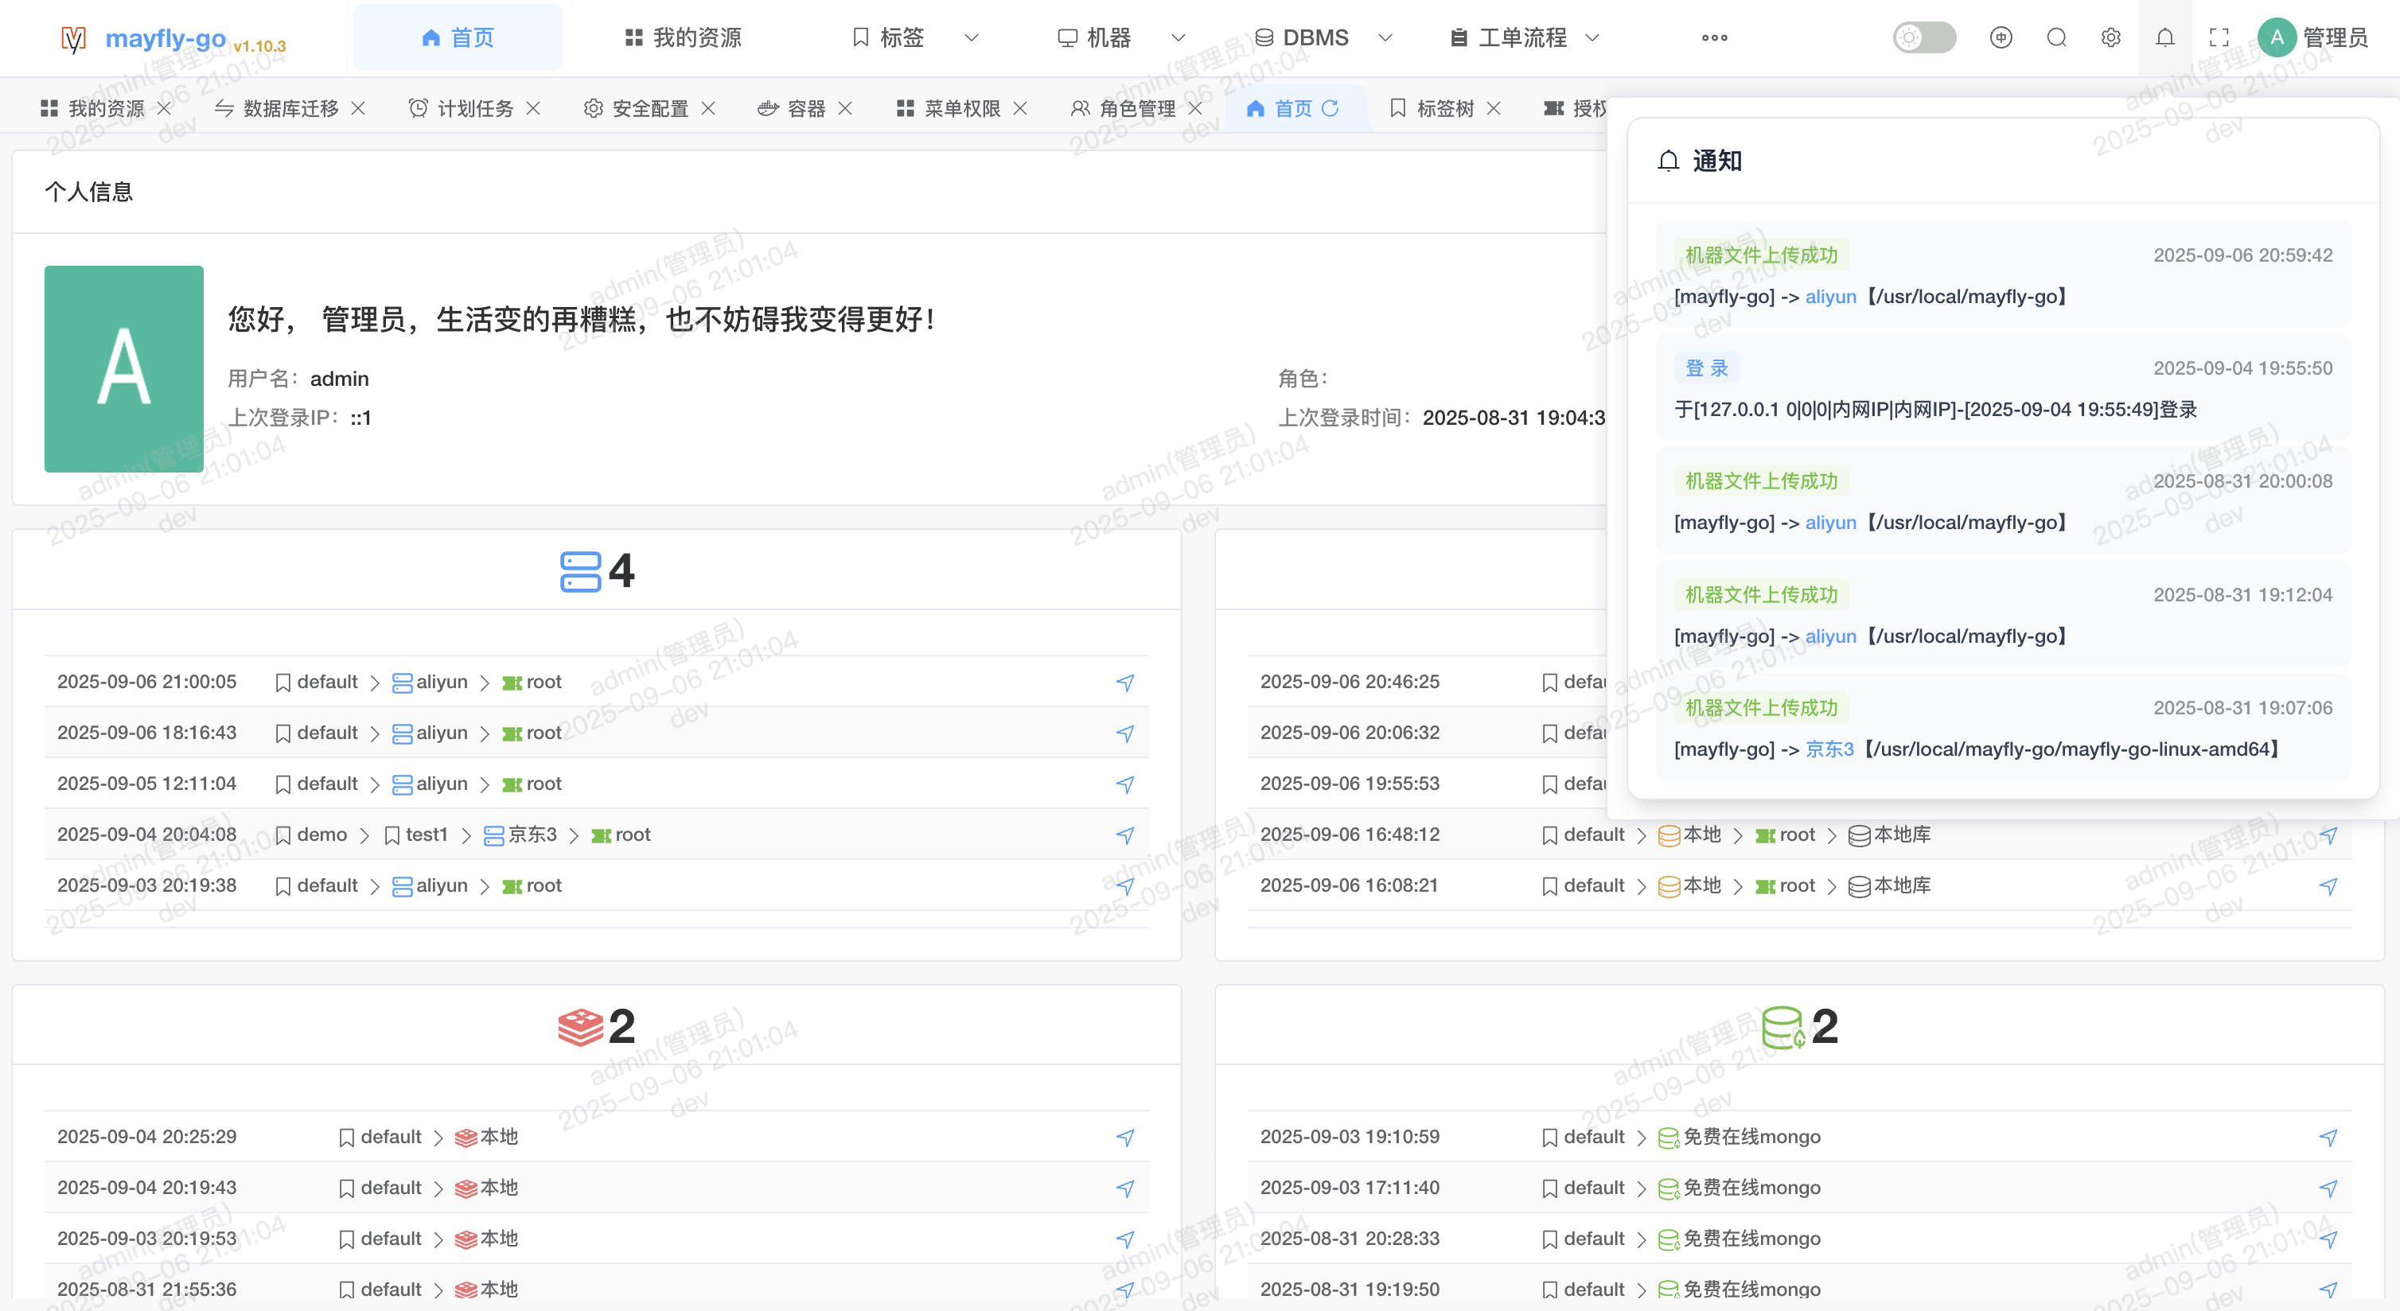
Task: Click the large green avatar A
Action: click(x=124, y=369)
